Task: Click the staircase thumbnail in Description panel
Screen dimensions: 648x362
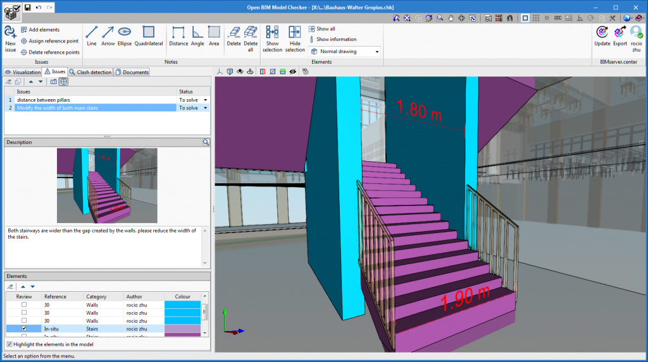Action: click(107, 185)
